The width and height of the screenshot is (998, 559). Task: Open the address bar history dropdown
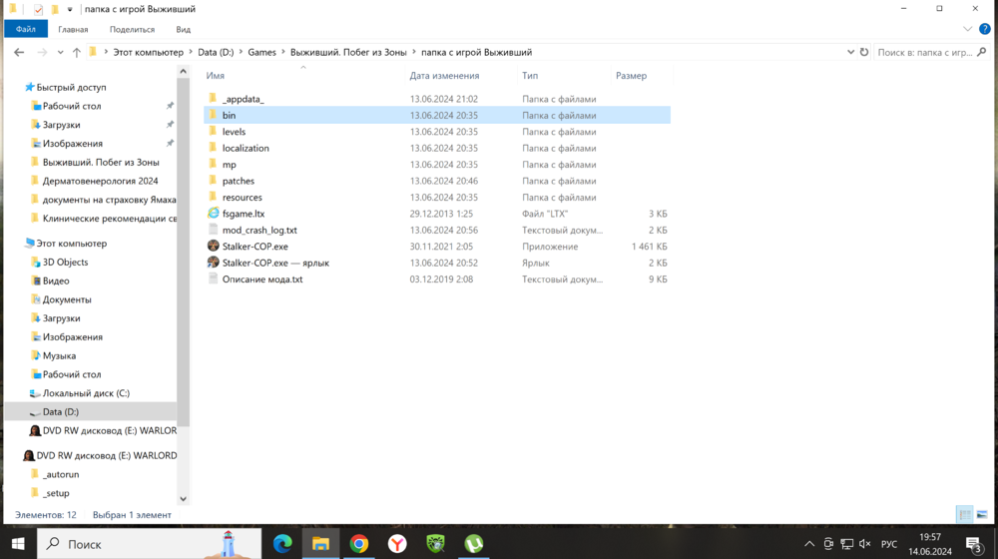pos(850,52)
